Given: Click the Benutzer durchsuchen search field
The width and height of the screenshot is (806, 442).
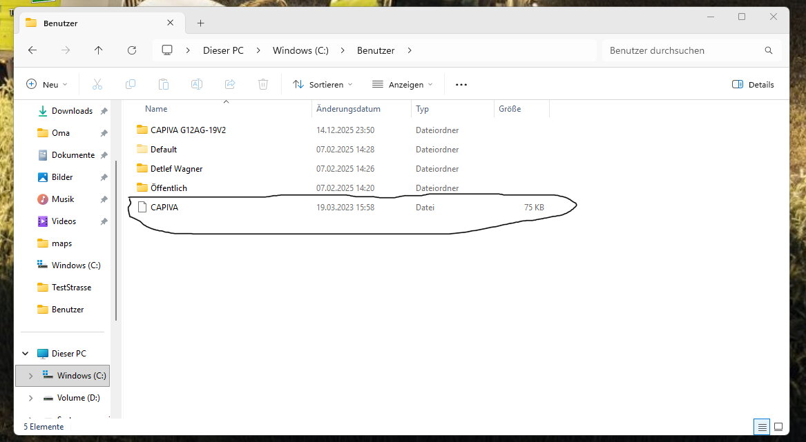Looking at the screenshot, I should (x=684, y=50).
